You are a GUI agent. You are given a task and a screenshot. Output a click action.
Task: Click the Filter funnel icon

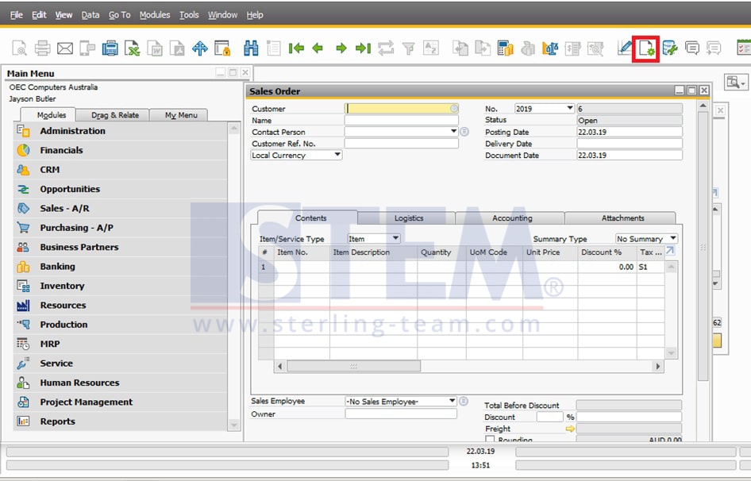click(409, 48)
